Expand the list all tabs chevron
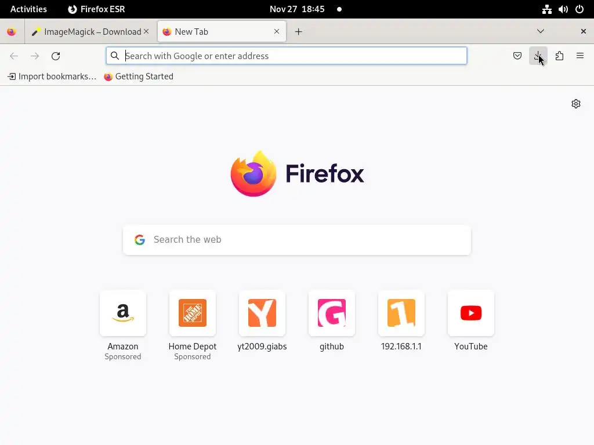Image resolution: width=594 pixels, height=445 pixels. tap(541, 31)
